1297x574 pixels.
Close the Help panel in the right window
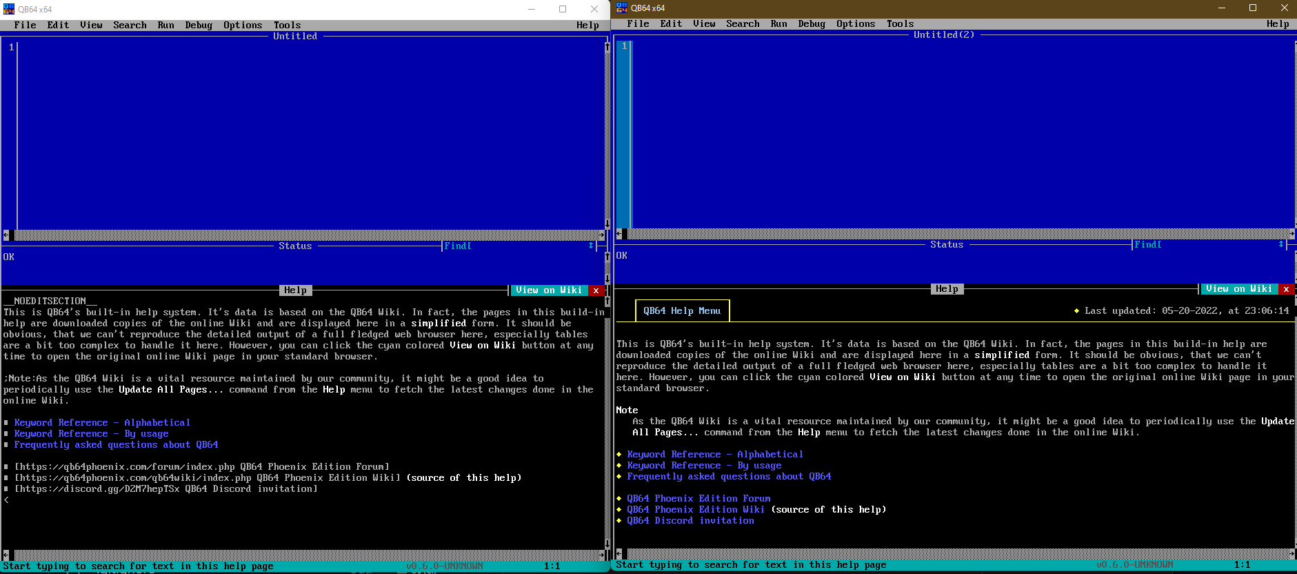point(1286,289)
